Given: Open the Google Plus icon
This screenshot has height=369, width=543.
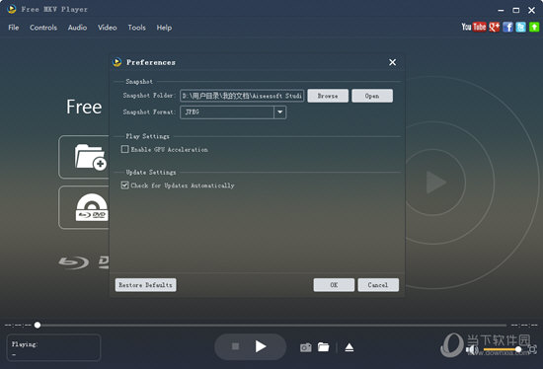Looking at the screenshot, I should (495, 27).
